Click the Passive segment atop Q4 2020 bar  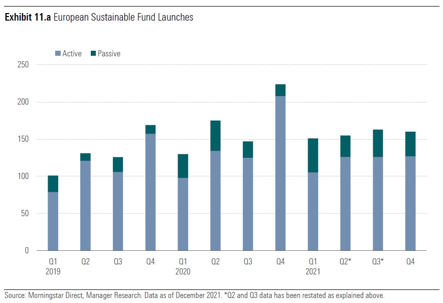pyautogui.click(x=280, y=90)
